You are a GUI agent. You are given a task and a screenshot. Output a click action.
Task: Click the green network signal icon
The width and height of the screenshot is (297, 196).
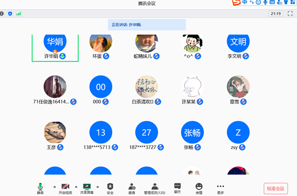pyautogui.click(x=19, y=14)
